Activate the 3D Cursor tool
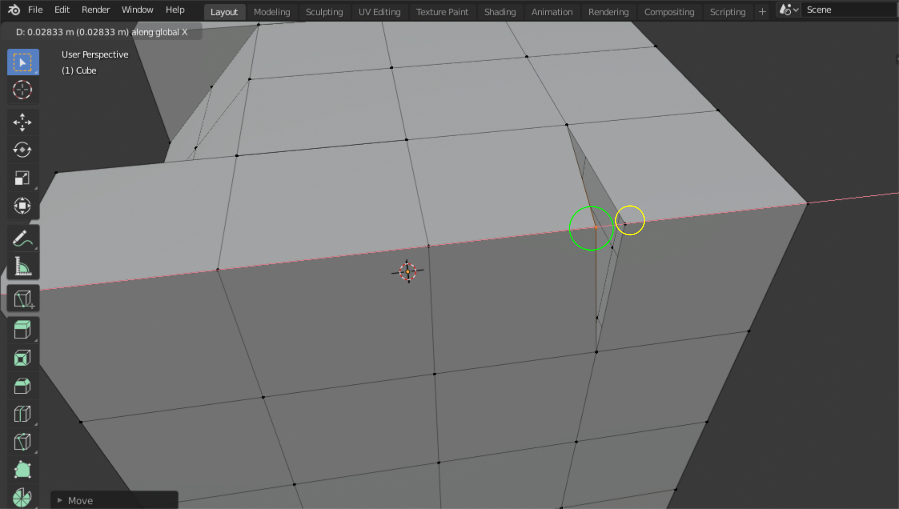 22,90
